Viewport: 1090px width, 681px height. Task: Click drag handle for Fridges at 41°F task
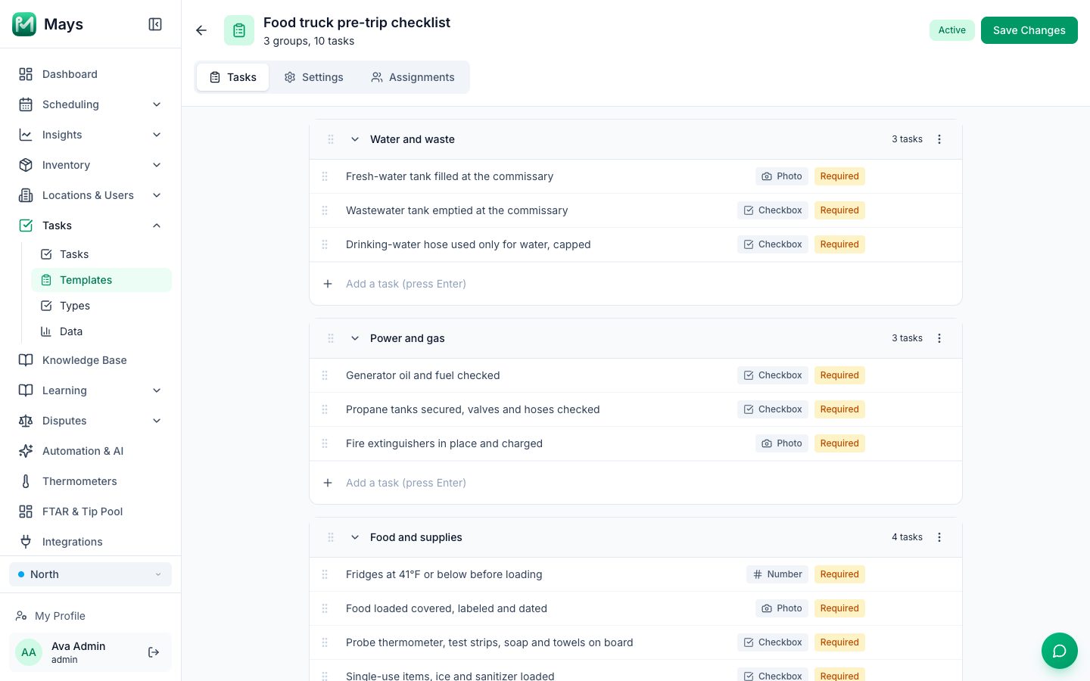click(x=325, y=574)
